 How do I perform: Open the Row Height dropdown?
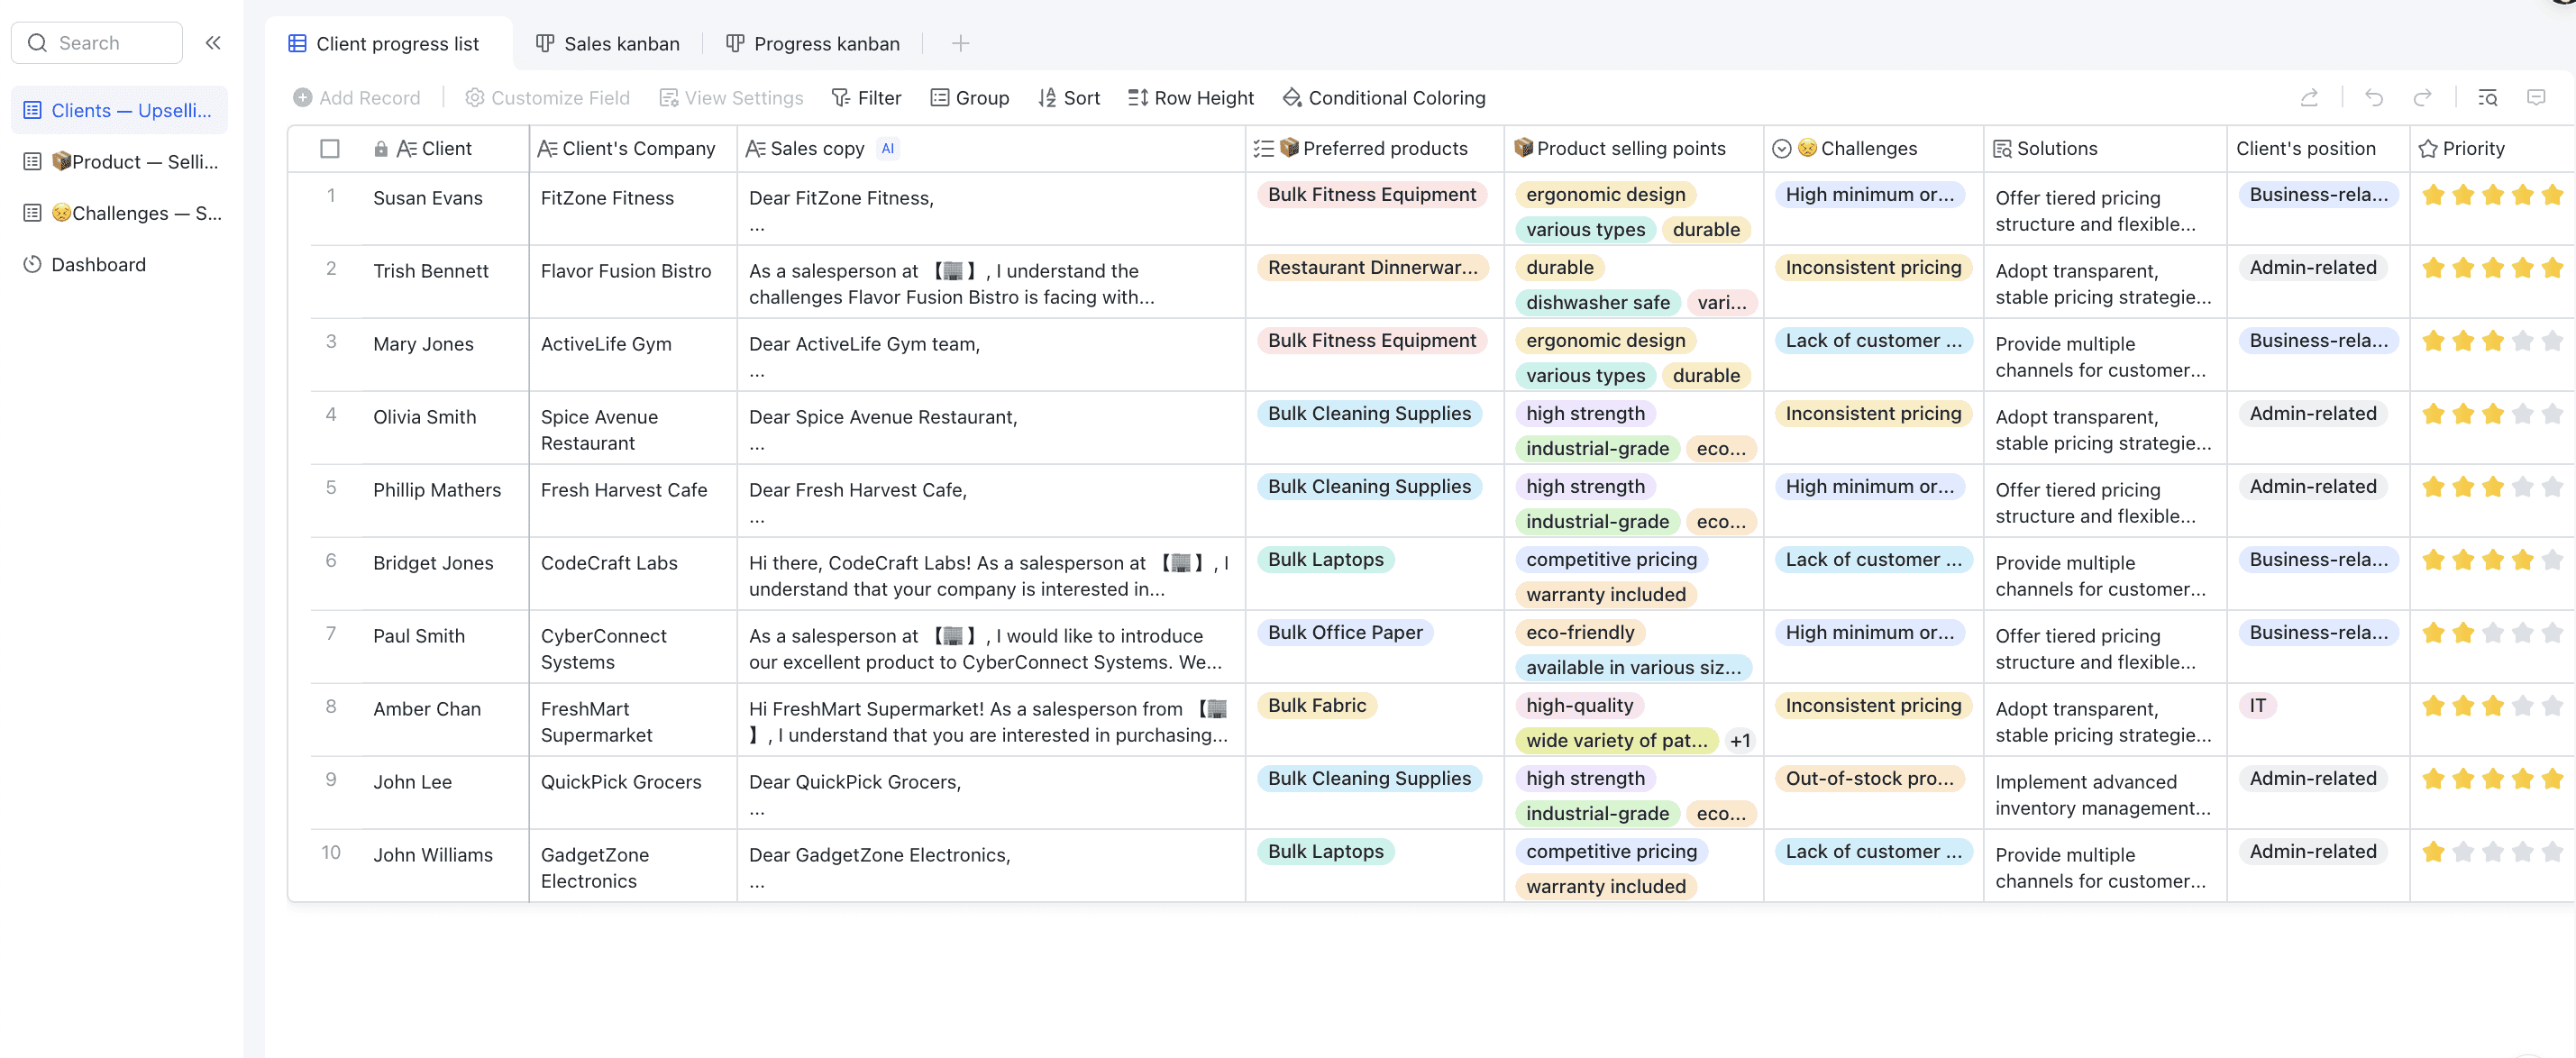coord(1190,98)
